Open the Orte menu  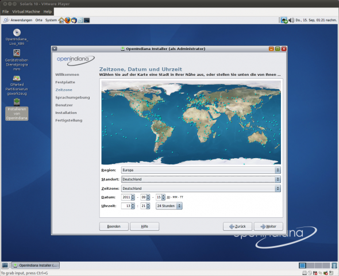pyautogui.click(x=39, y=20)
